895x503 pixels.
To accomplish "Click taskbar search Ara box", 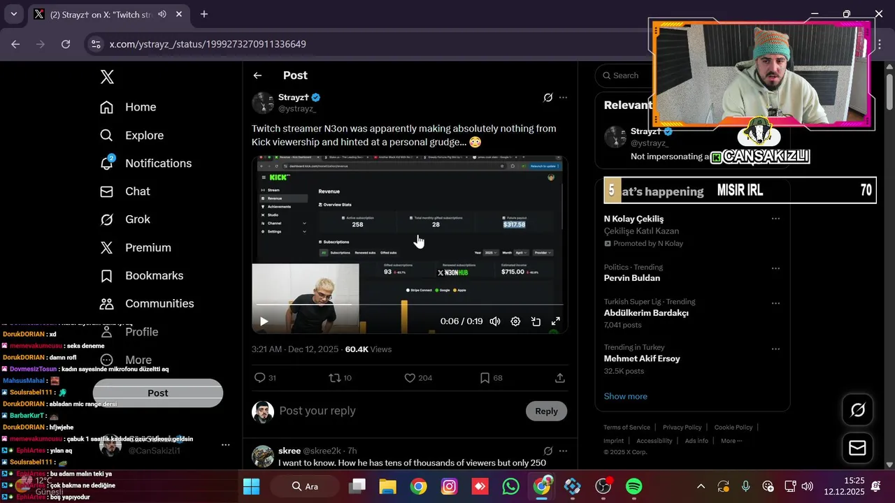I will (306, 486).
